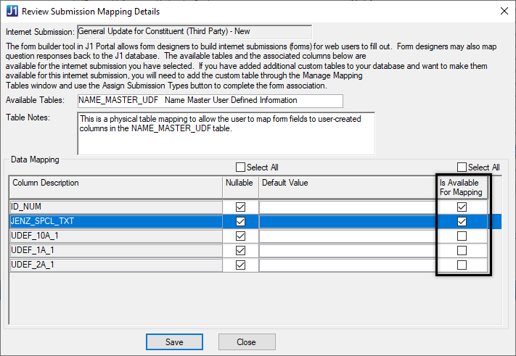Uncheck Is Available For Mapping for JENZ_SPCL_TXT

click(462, 222)
